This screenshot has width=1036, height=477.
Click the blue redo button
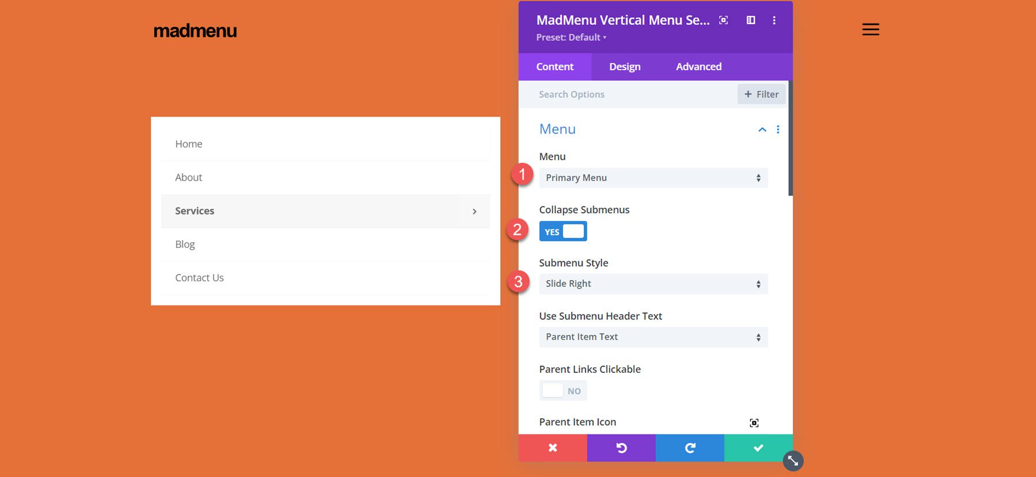pyautogui.click(x=690, y=448)
